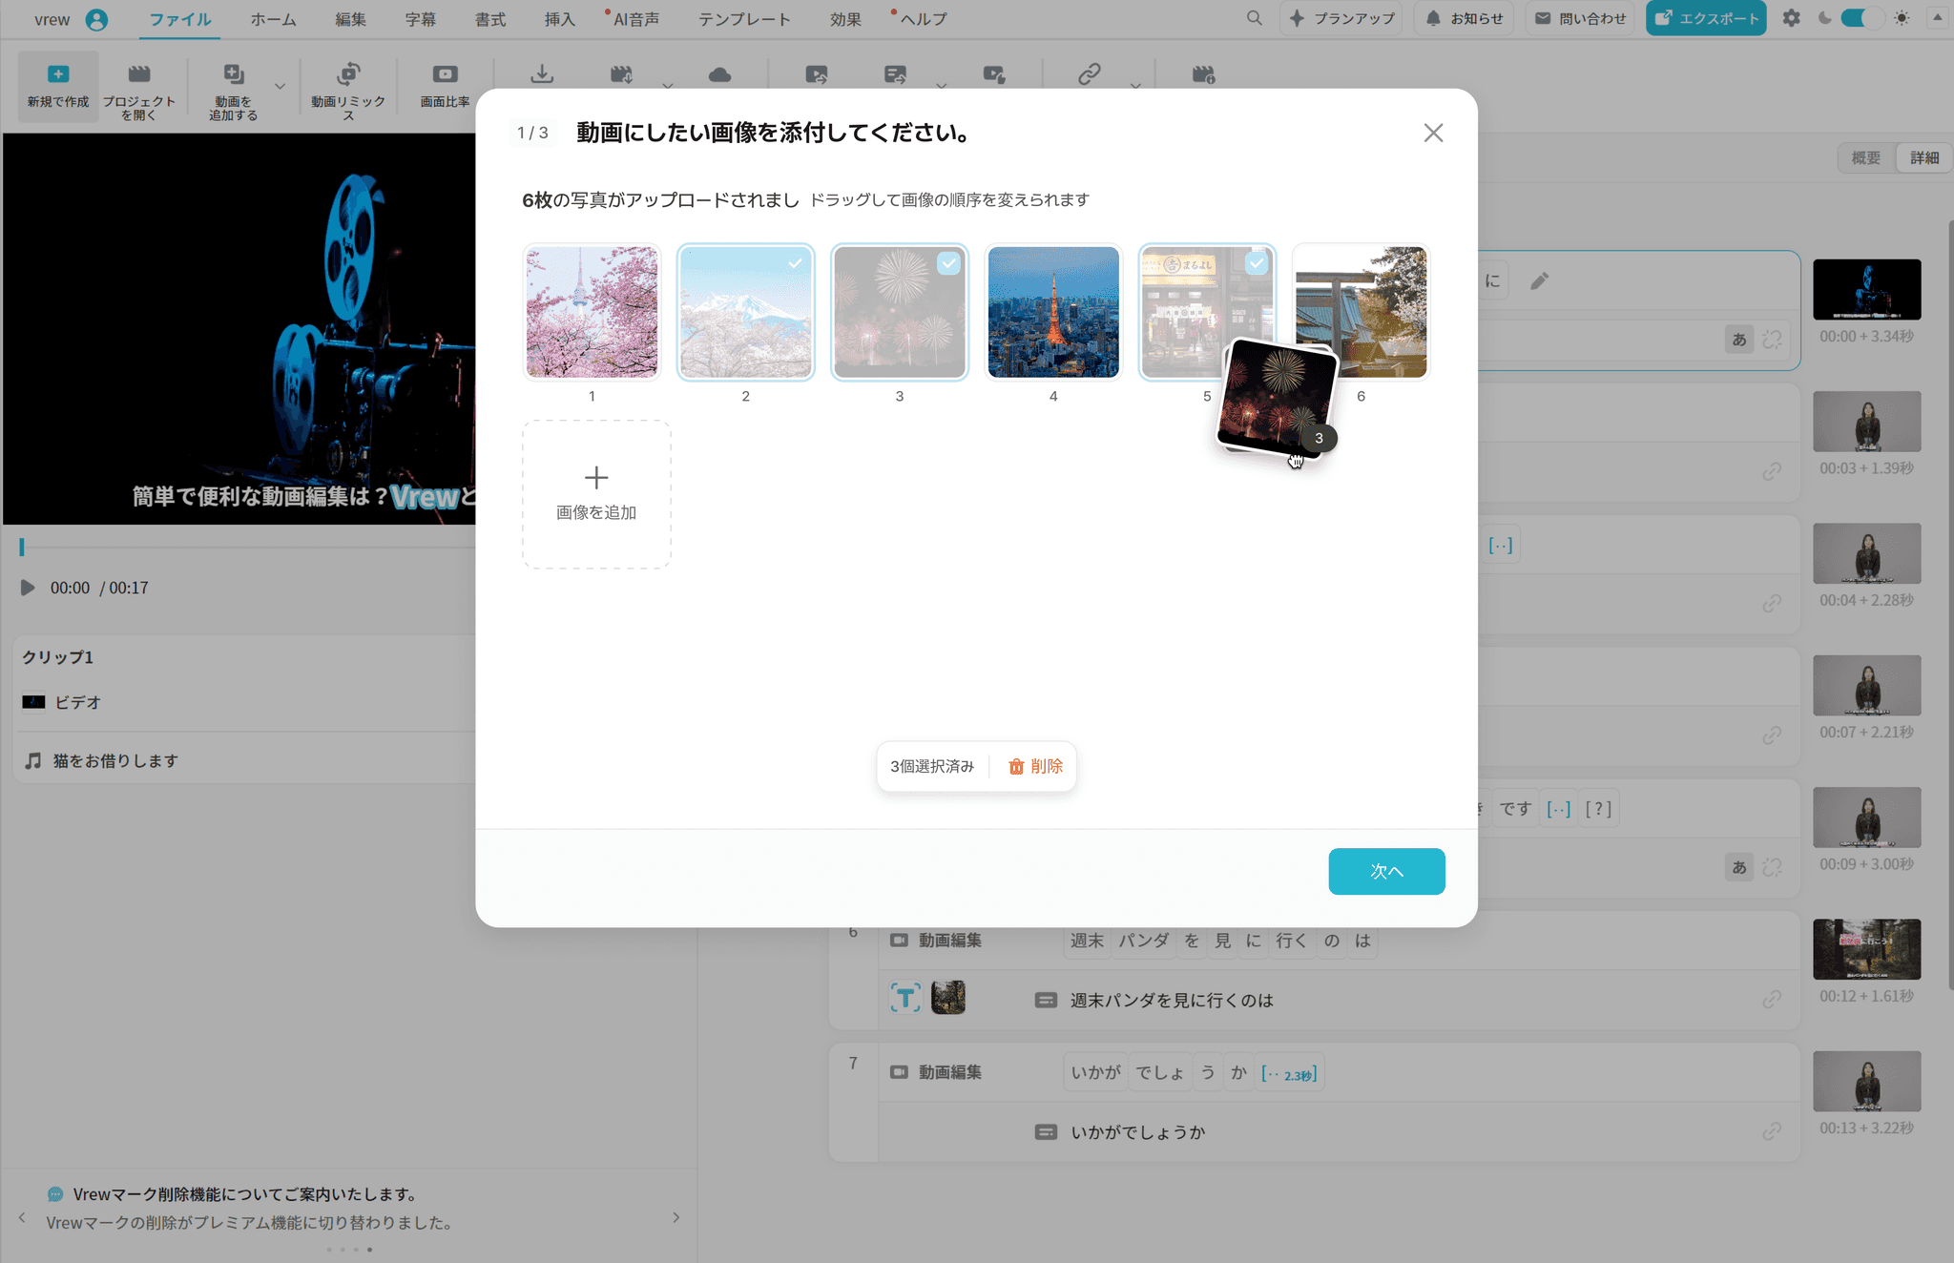Viewport: 1954px width, 1263px height.
Task: Click the Open project (プロジェクトを開く) icon
Action: 139,74
